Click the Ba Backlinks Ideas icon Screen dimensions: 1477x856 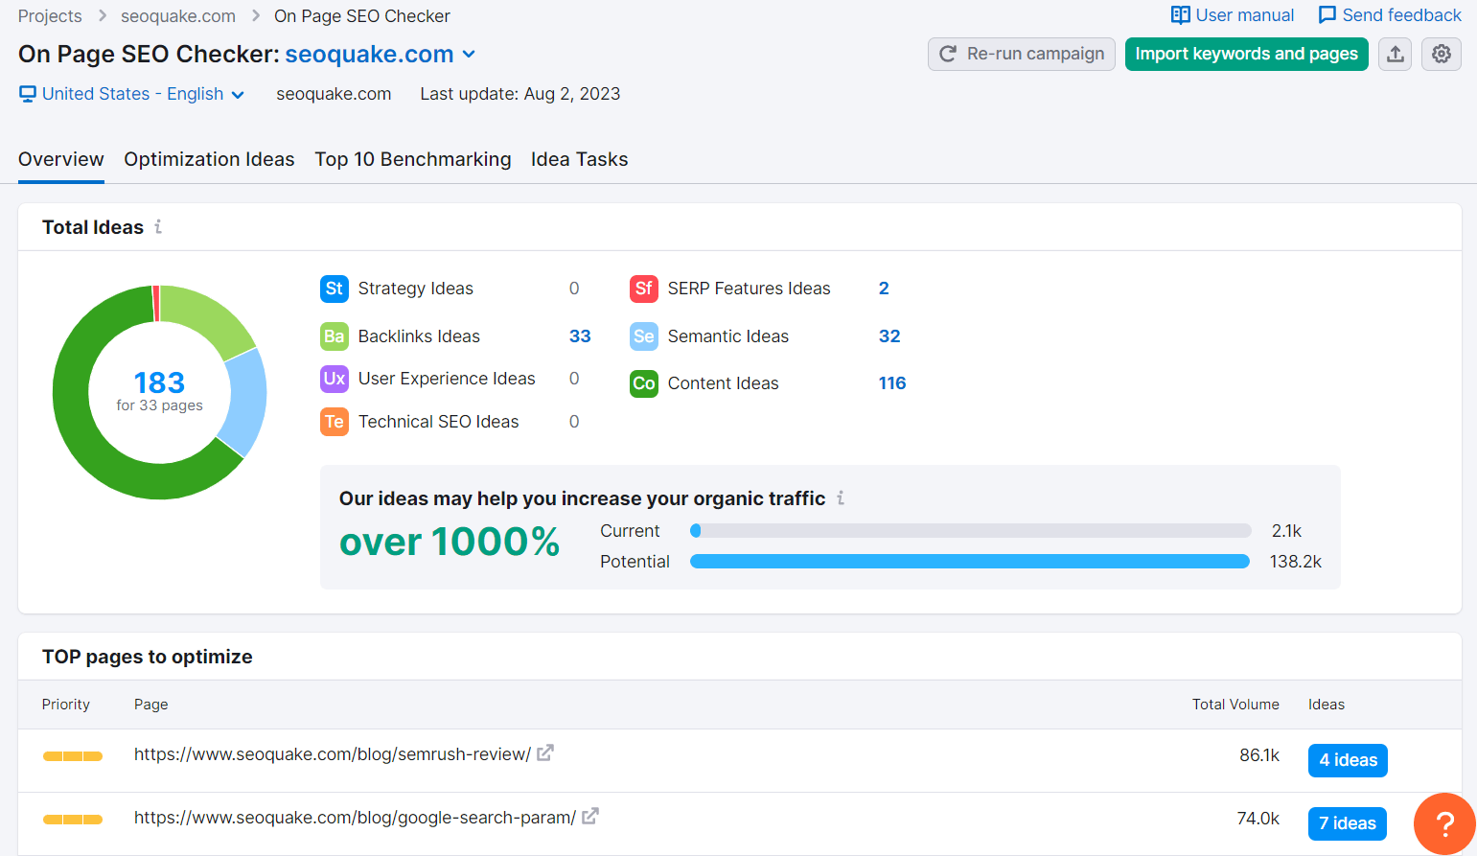pyautogui.click(x=335, y=336)
